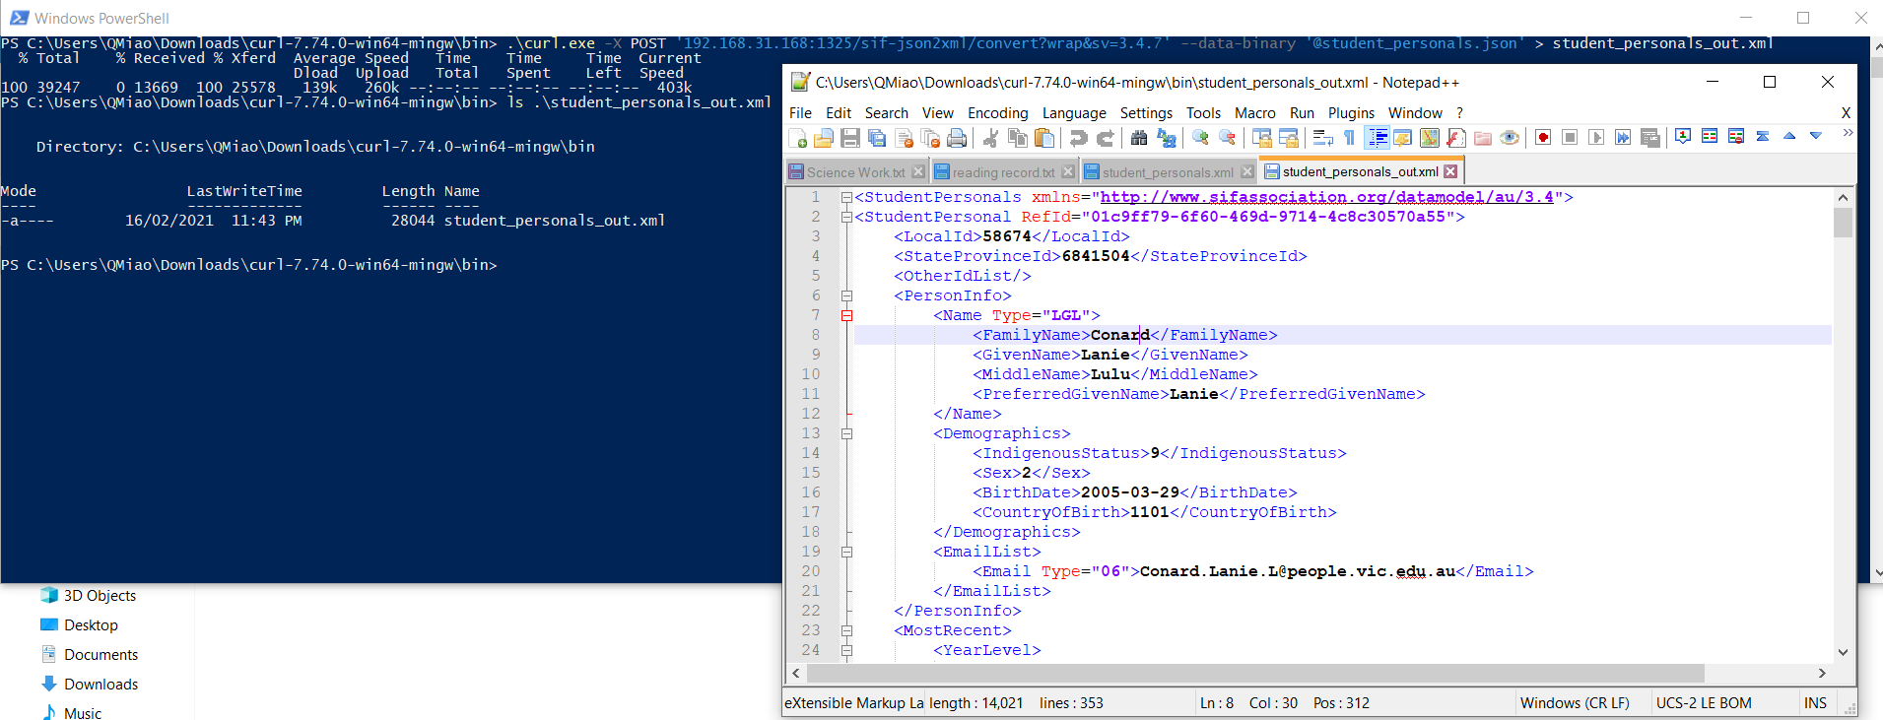Collapse the StudentPersonals fold on line 1

coord(846,197)
